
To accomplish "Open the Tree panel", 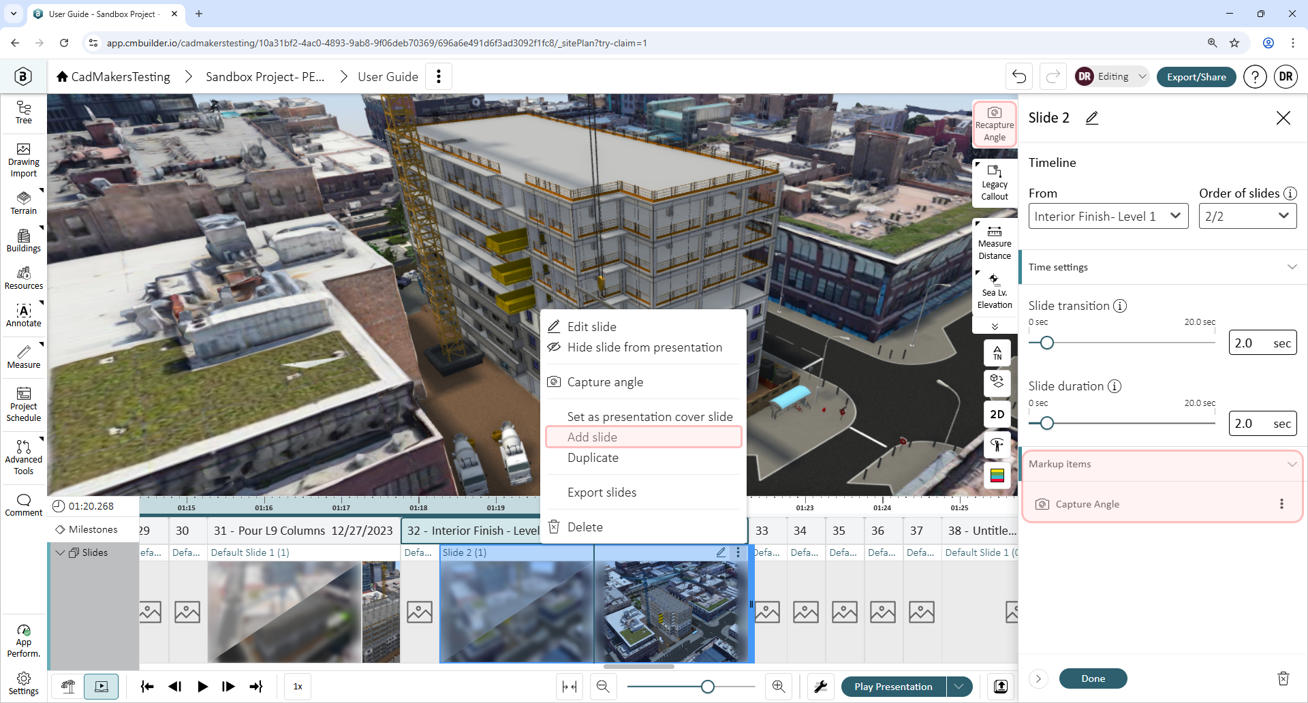I will pyautogui.click(x=24, y=112).
